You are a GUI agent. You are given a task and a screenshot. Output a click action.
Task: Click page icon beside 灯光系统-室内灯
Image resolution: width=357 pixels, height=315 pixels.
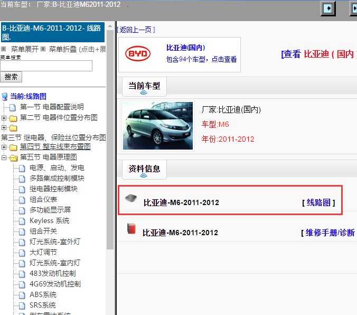pyautogui.click(x=22, y=263)
